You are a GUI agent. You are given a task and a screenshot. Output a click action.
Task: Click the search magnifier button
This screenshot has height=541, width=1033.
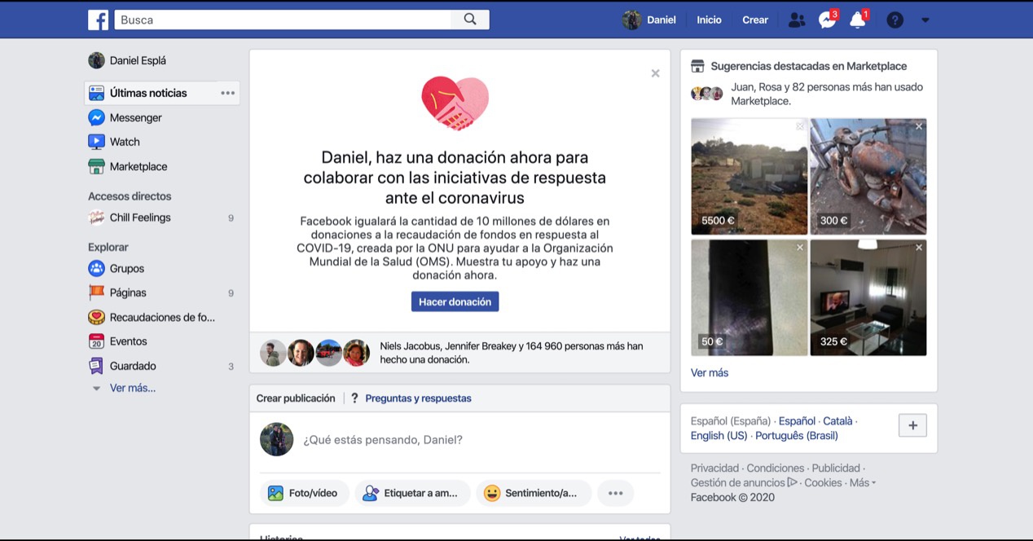(470, 20)
